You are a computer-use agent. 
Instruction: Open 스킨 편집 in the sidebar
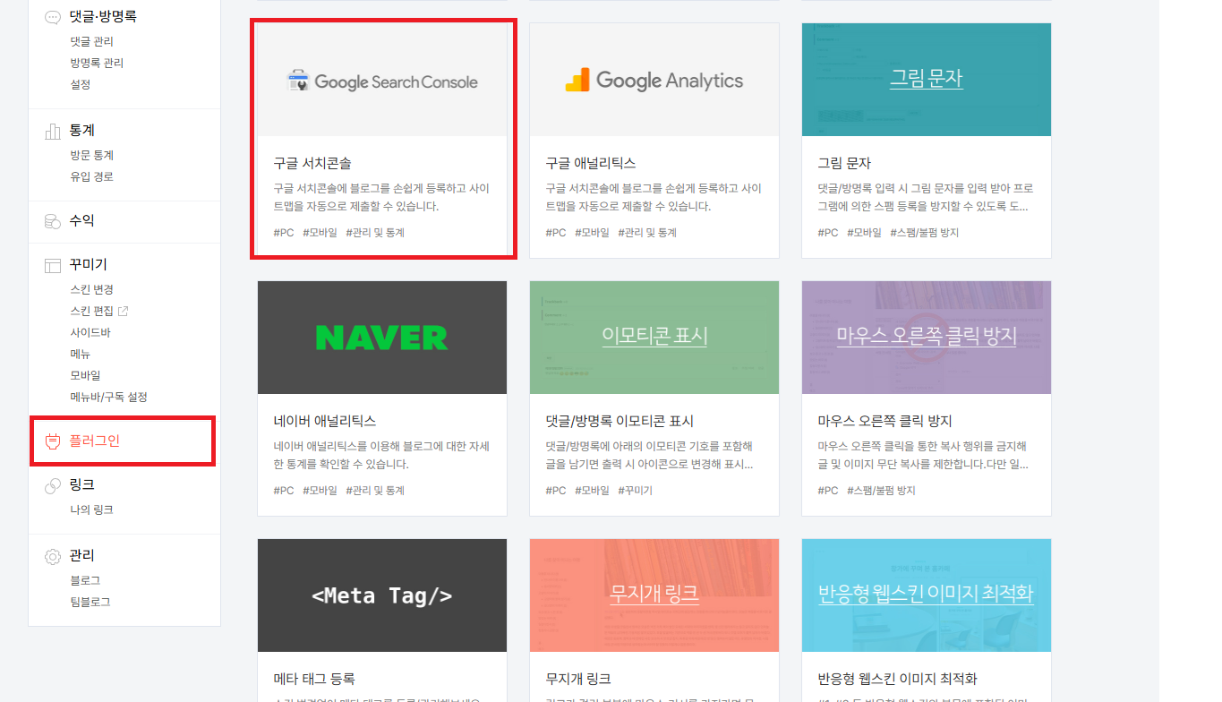click(x=92, y=311)
